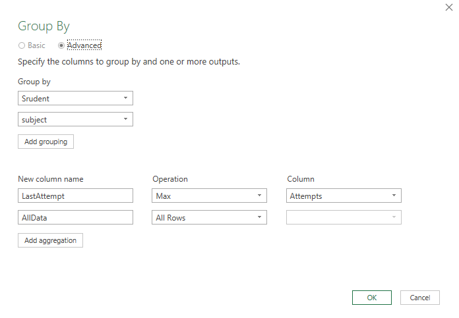Open the subject group by dropdown
This screenshot has width=459, height=318.
[76, 119]
